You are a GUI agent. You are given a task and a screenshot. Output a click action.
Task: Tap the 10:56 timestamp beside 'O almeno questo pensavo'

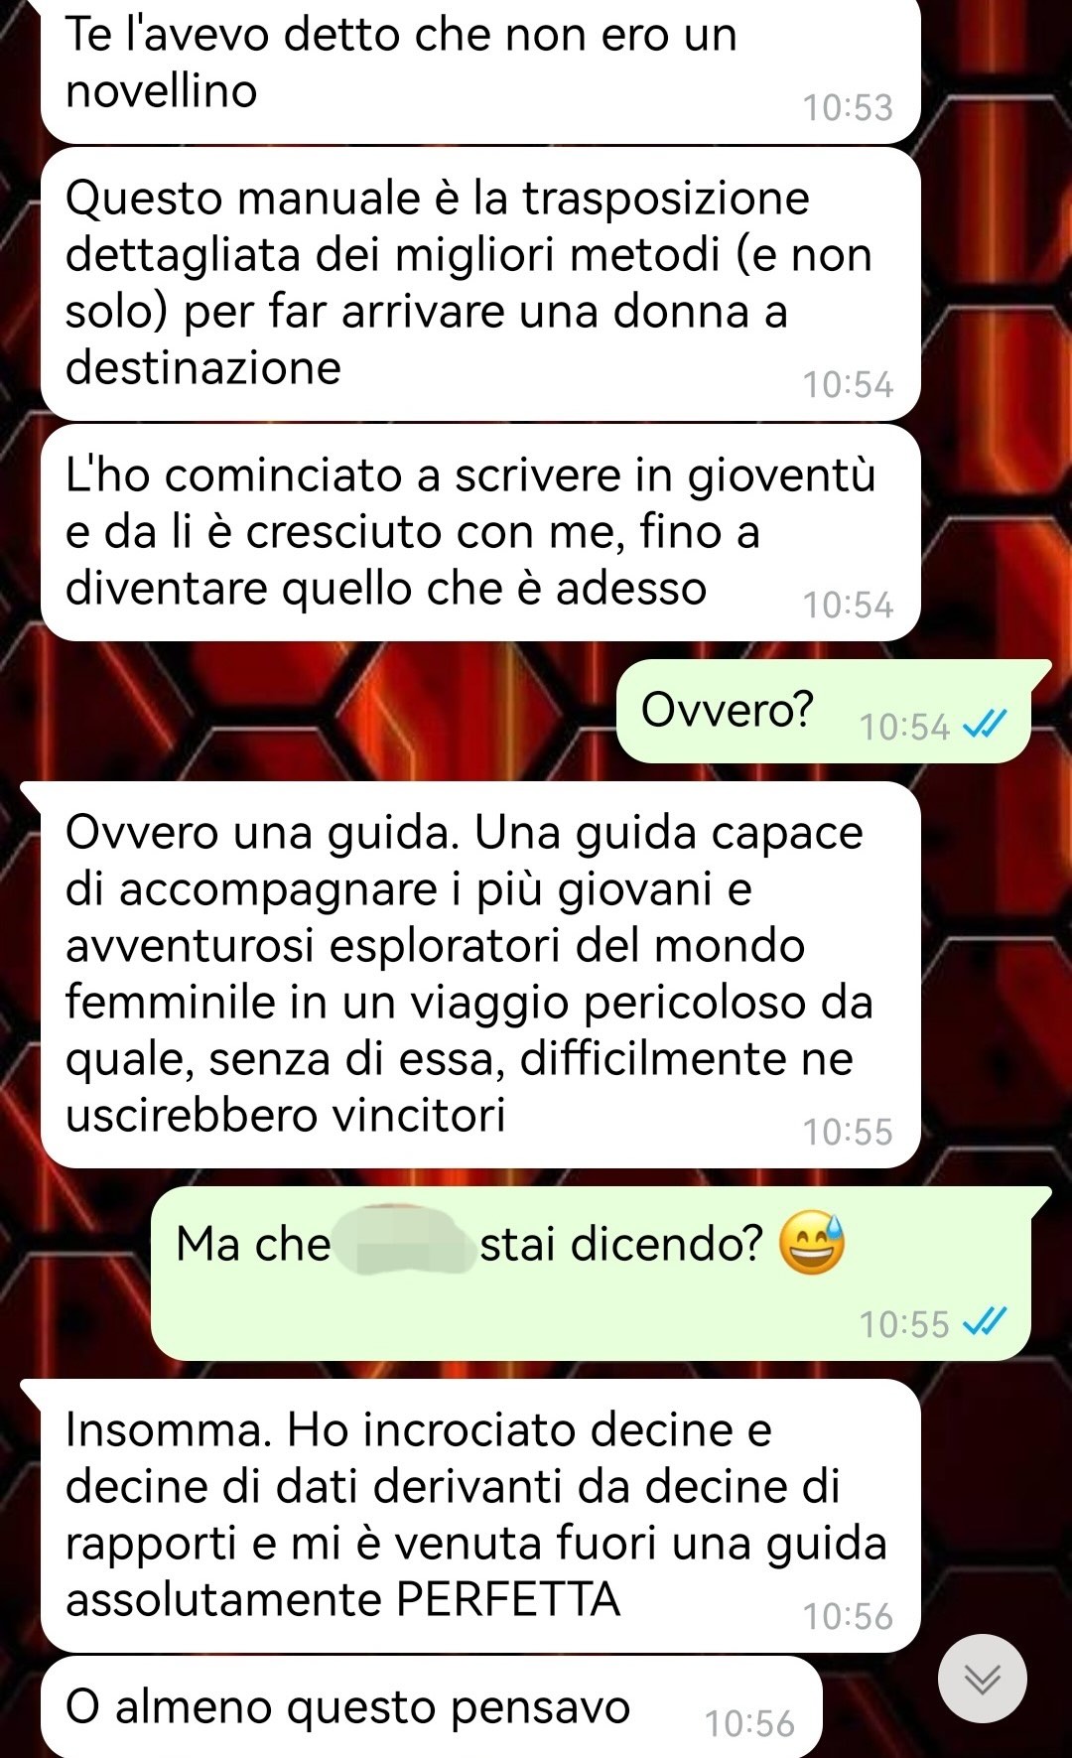749,1723
